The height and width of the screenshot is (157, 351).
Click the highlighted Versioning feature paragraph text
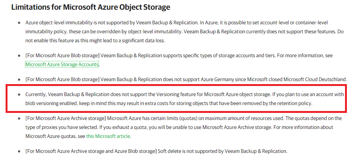[x=184, y=99]
